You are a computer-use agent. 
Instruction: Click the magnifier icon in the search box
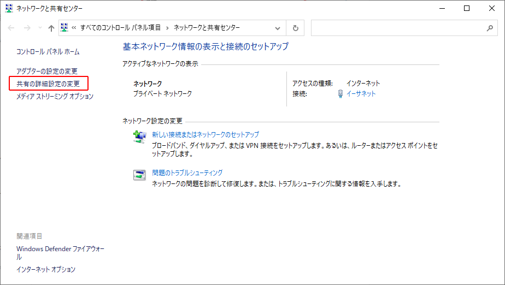(489, 28)
